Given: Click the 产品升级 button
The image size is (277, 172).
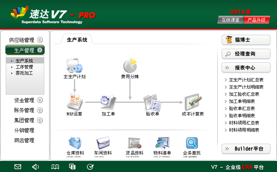Looking at the screenshot, I should tap(256, 20).
